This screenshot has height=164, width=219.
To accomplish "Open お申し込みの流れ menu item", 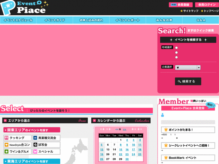I will [91, 20].
